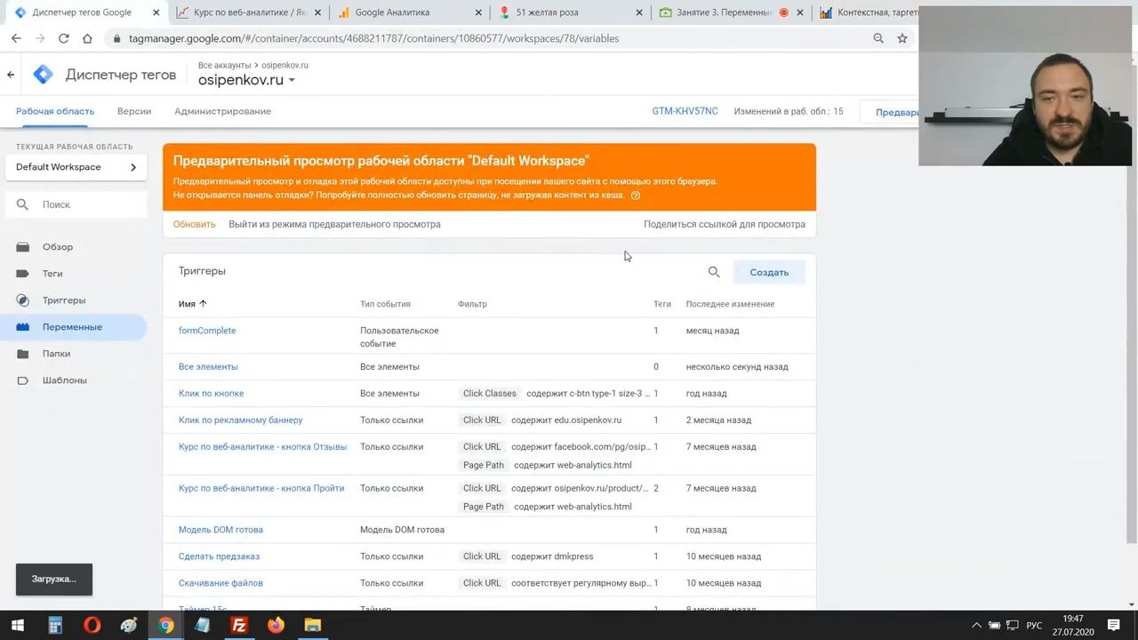The width and height of the screenshot is (1138, 640).
Task: Open the GTM-KHV57NC container ID link
Action: pyautogui.click(x=685, y=111)
